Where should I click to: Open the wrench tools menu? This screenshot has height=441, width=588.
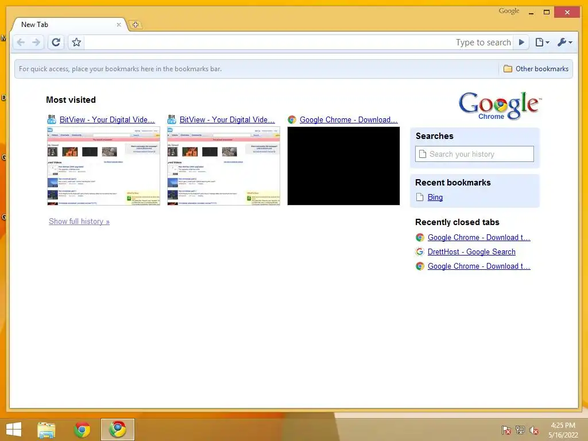point(565,42)
